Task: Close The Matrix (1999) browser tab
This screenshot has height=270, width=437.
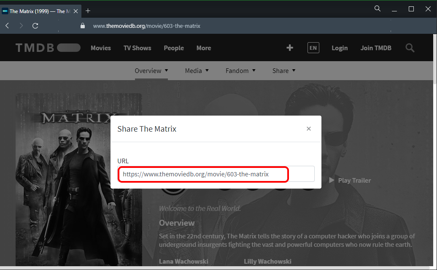Action: tap(76, 11)
